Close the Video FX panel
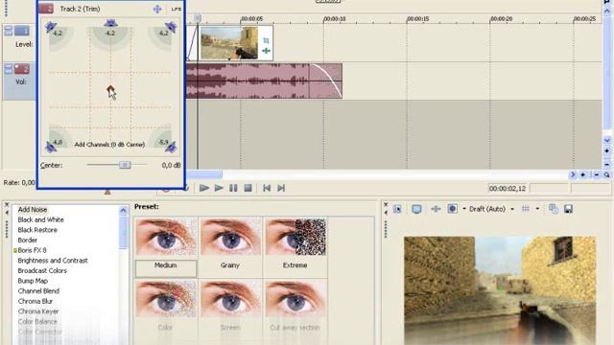The width and height of the screenshot is (614, 345). [x=7, y=204]
